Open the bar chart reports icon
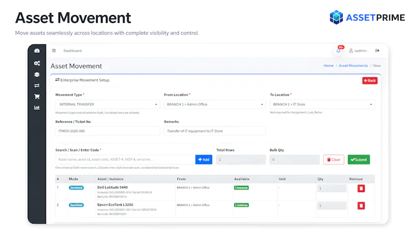 [37, 108]
